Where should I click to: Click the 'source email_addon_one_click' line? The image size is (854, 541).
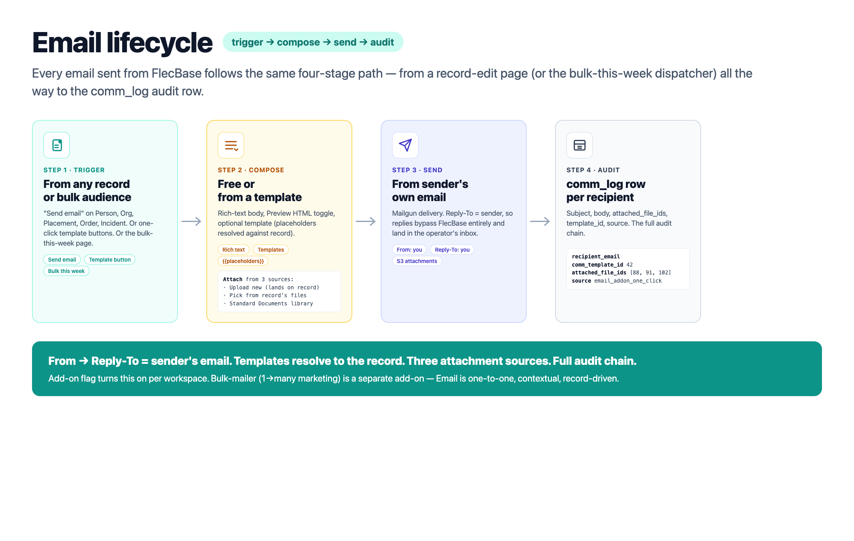(617, 281)
